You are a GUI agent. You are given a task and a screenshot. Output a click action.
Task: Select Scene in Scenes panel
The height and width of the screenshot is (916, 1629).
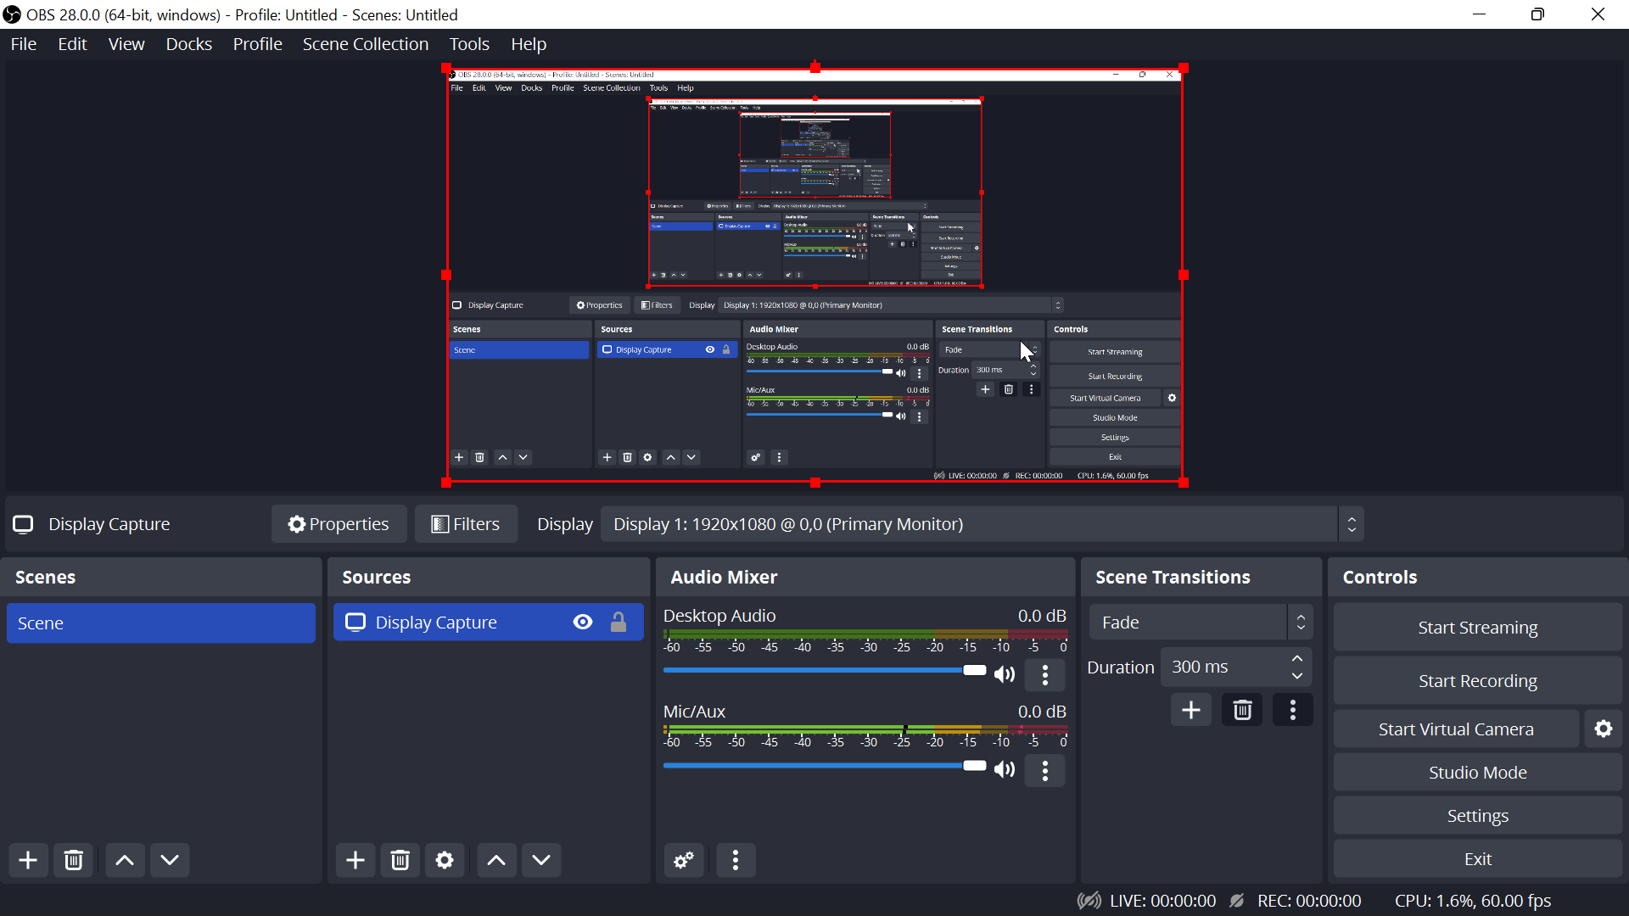pyautogui.click(x=162, y=623)
